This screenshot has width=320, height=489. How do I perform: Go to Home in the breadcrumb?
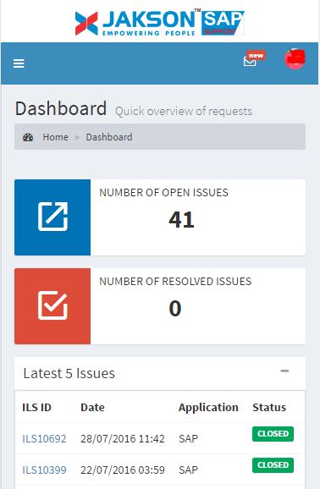pos(55,137)
